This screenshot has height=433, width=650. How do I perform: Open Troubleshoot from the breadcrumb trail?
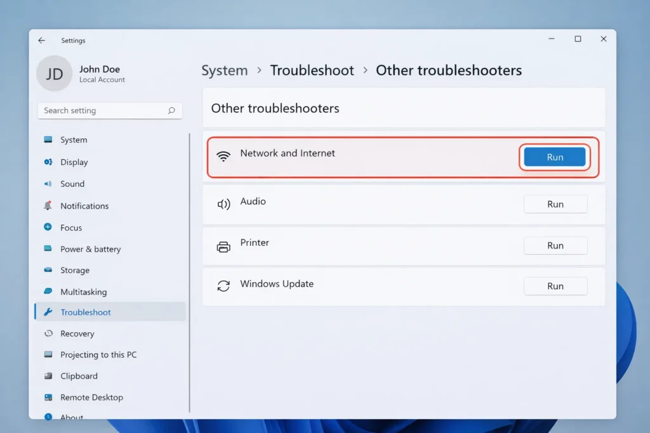tap(312, 70)
